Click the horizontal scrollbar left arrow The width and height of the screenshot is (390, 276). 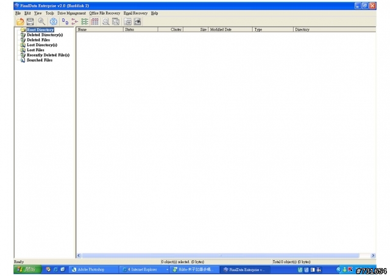point(79,255)
